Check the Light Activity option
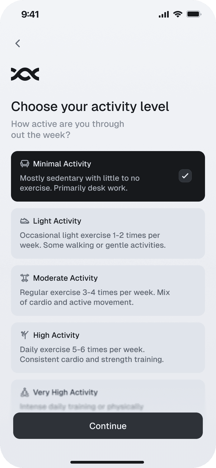Viewport: 216px width, 468px height. [x=108, y=233]
